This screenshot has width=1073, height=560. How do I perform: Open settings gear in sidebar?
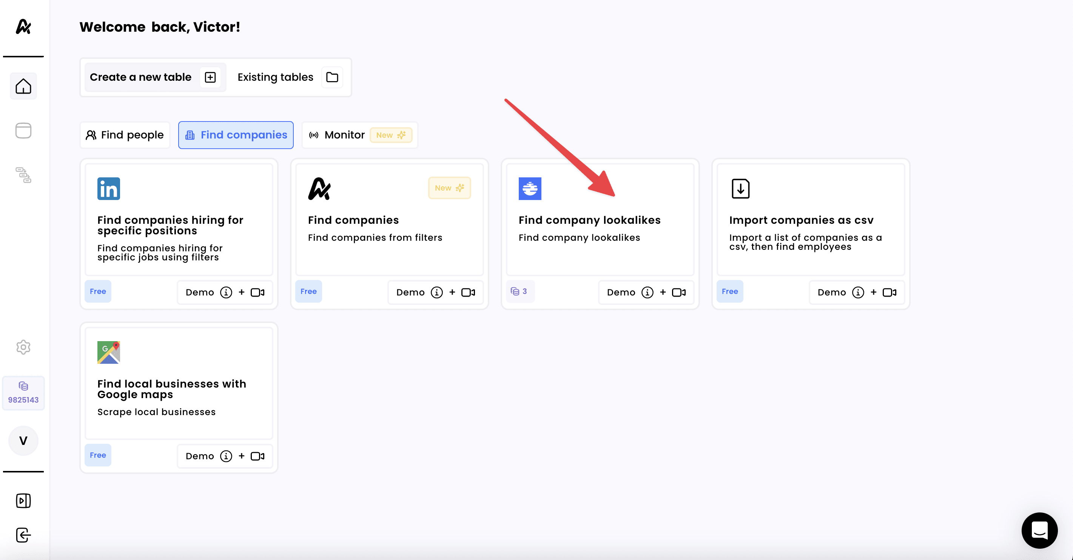coord(23,347)
